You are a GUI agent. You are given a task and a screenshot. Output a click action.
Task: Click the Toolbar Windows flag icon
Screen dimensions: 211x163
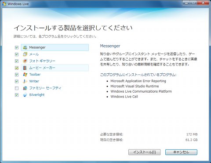pos(25,74)
